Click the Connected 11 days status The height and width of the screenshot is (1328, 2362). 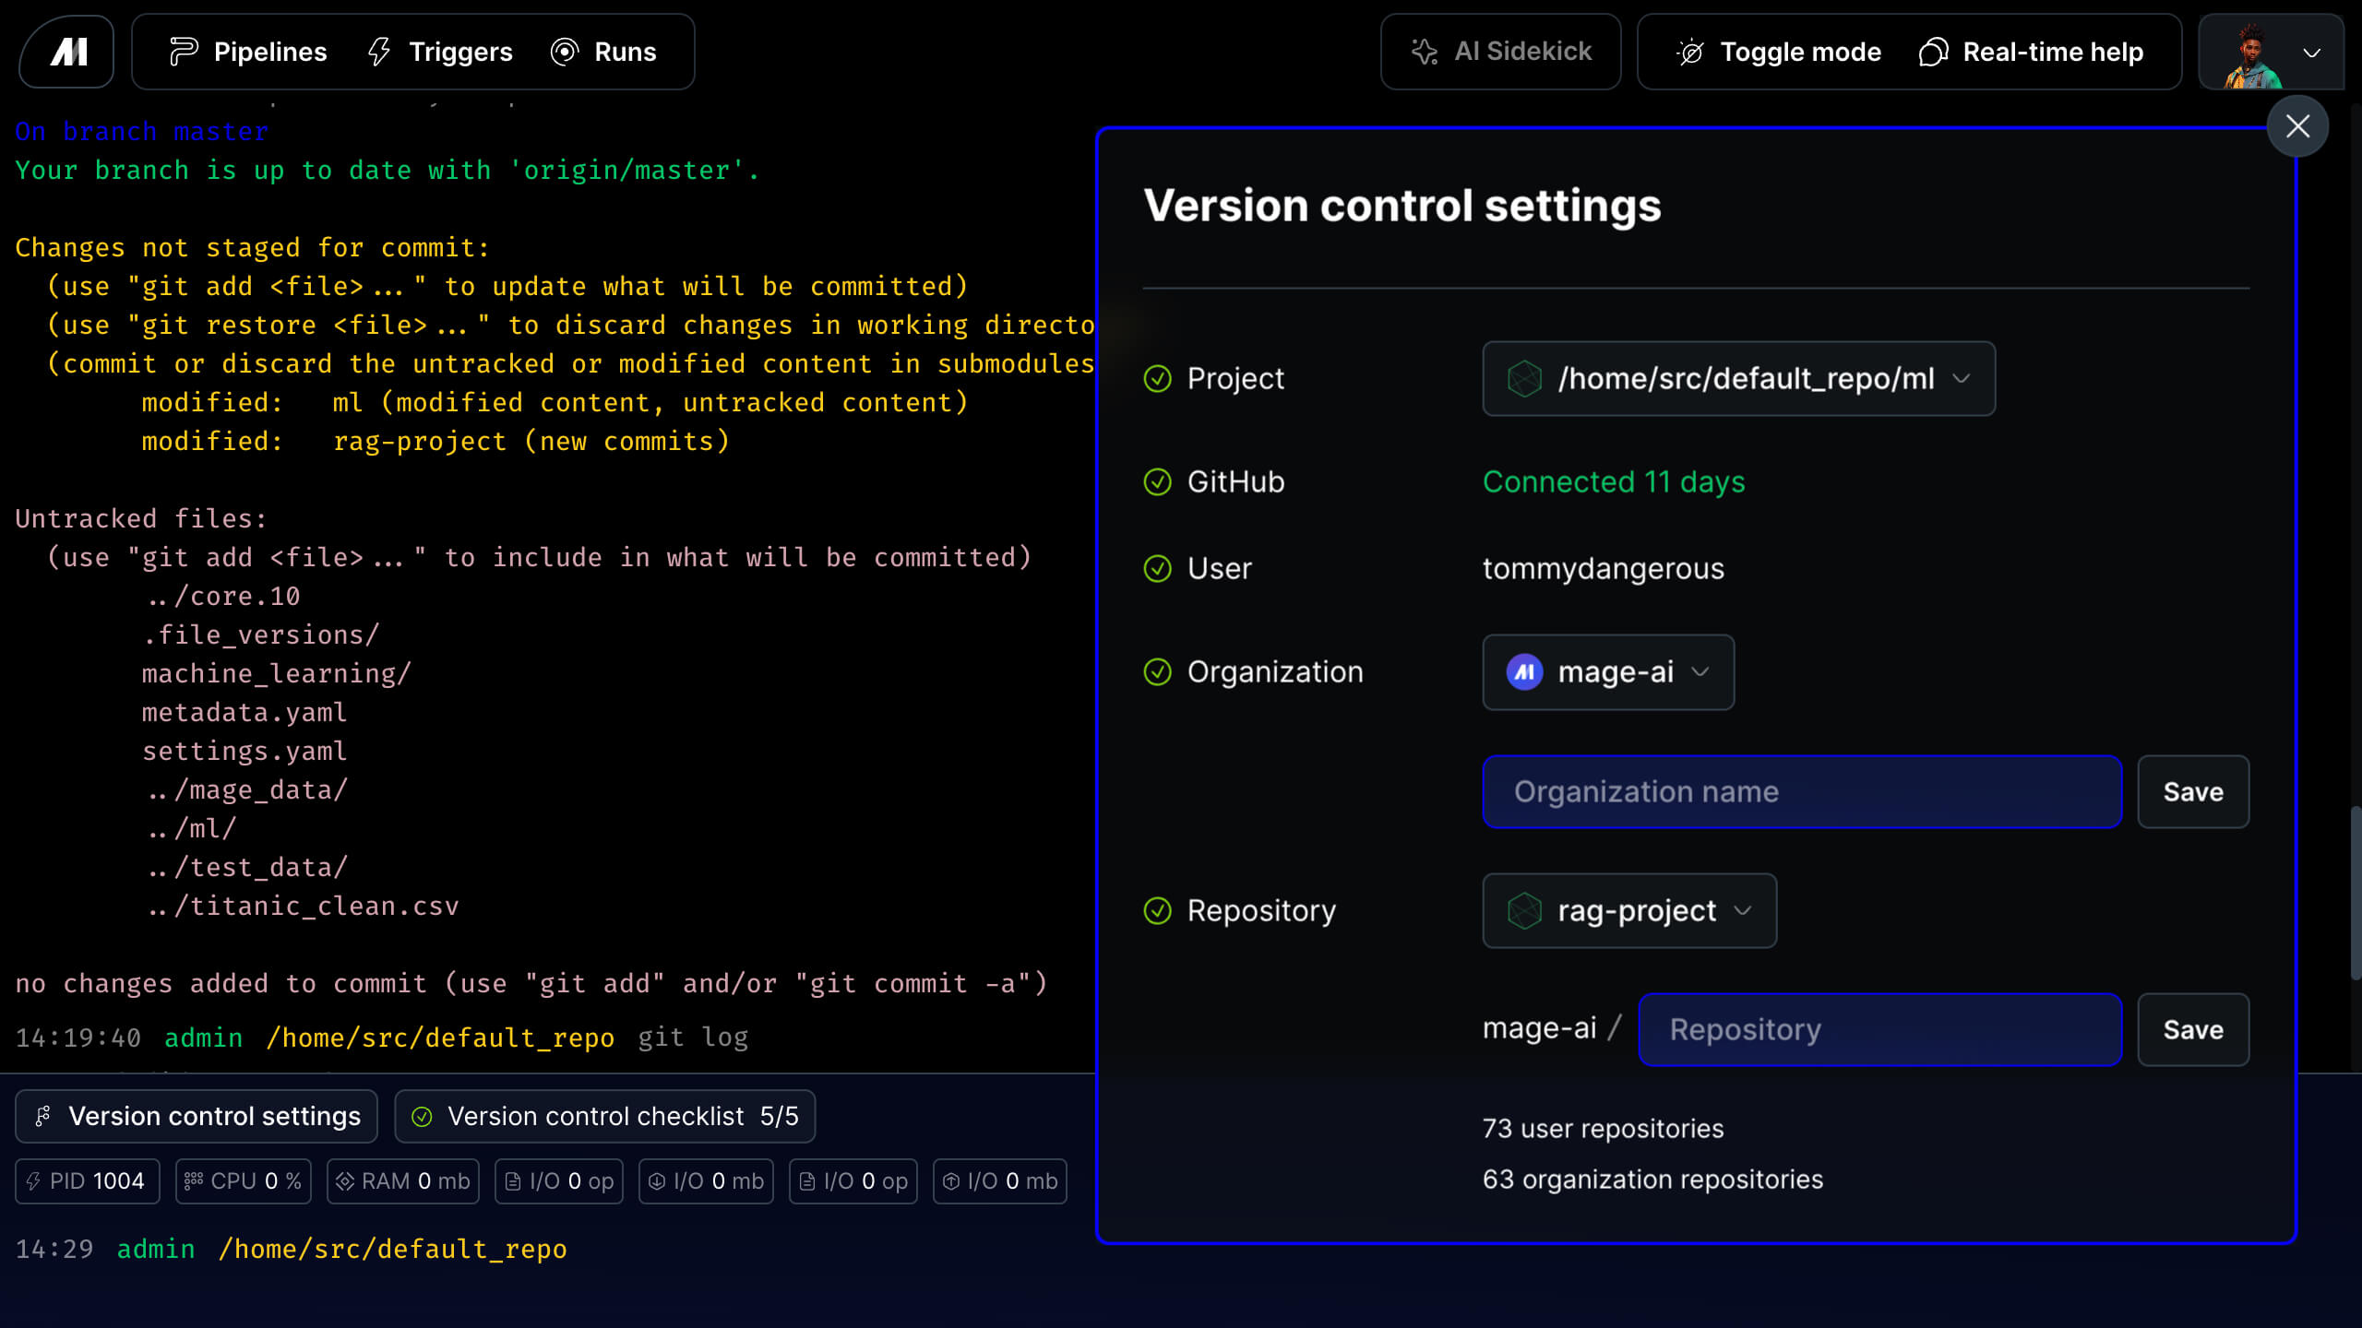coord(1614,481)
